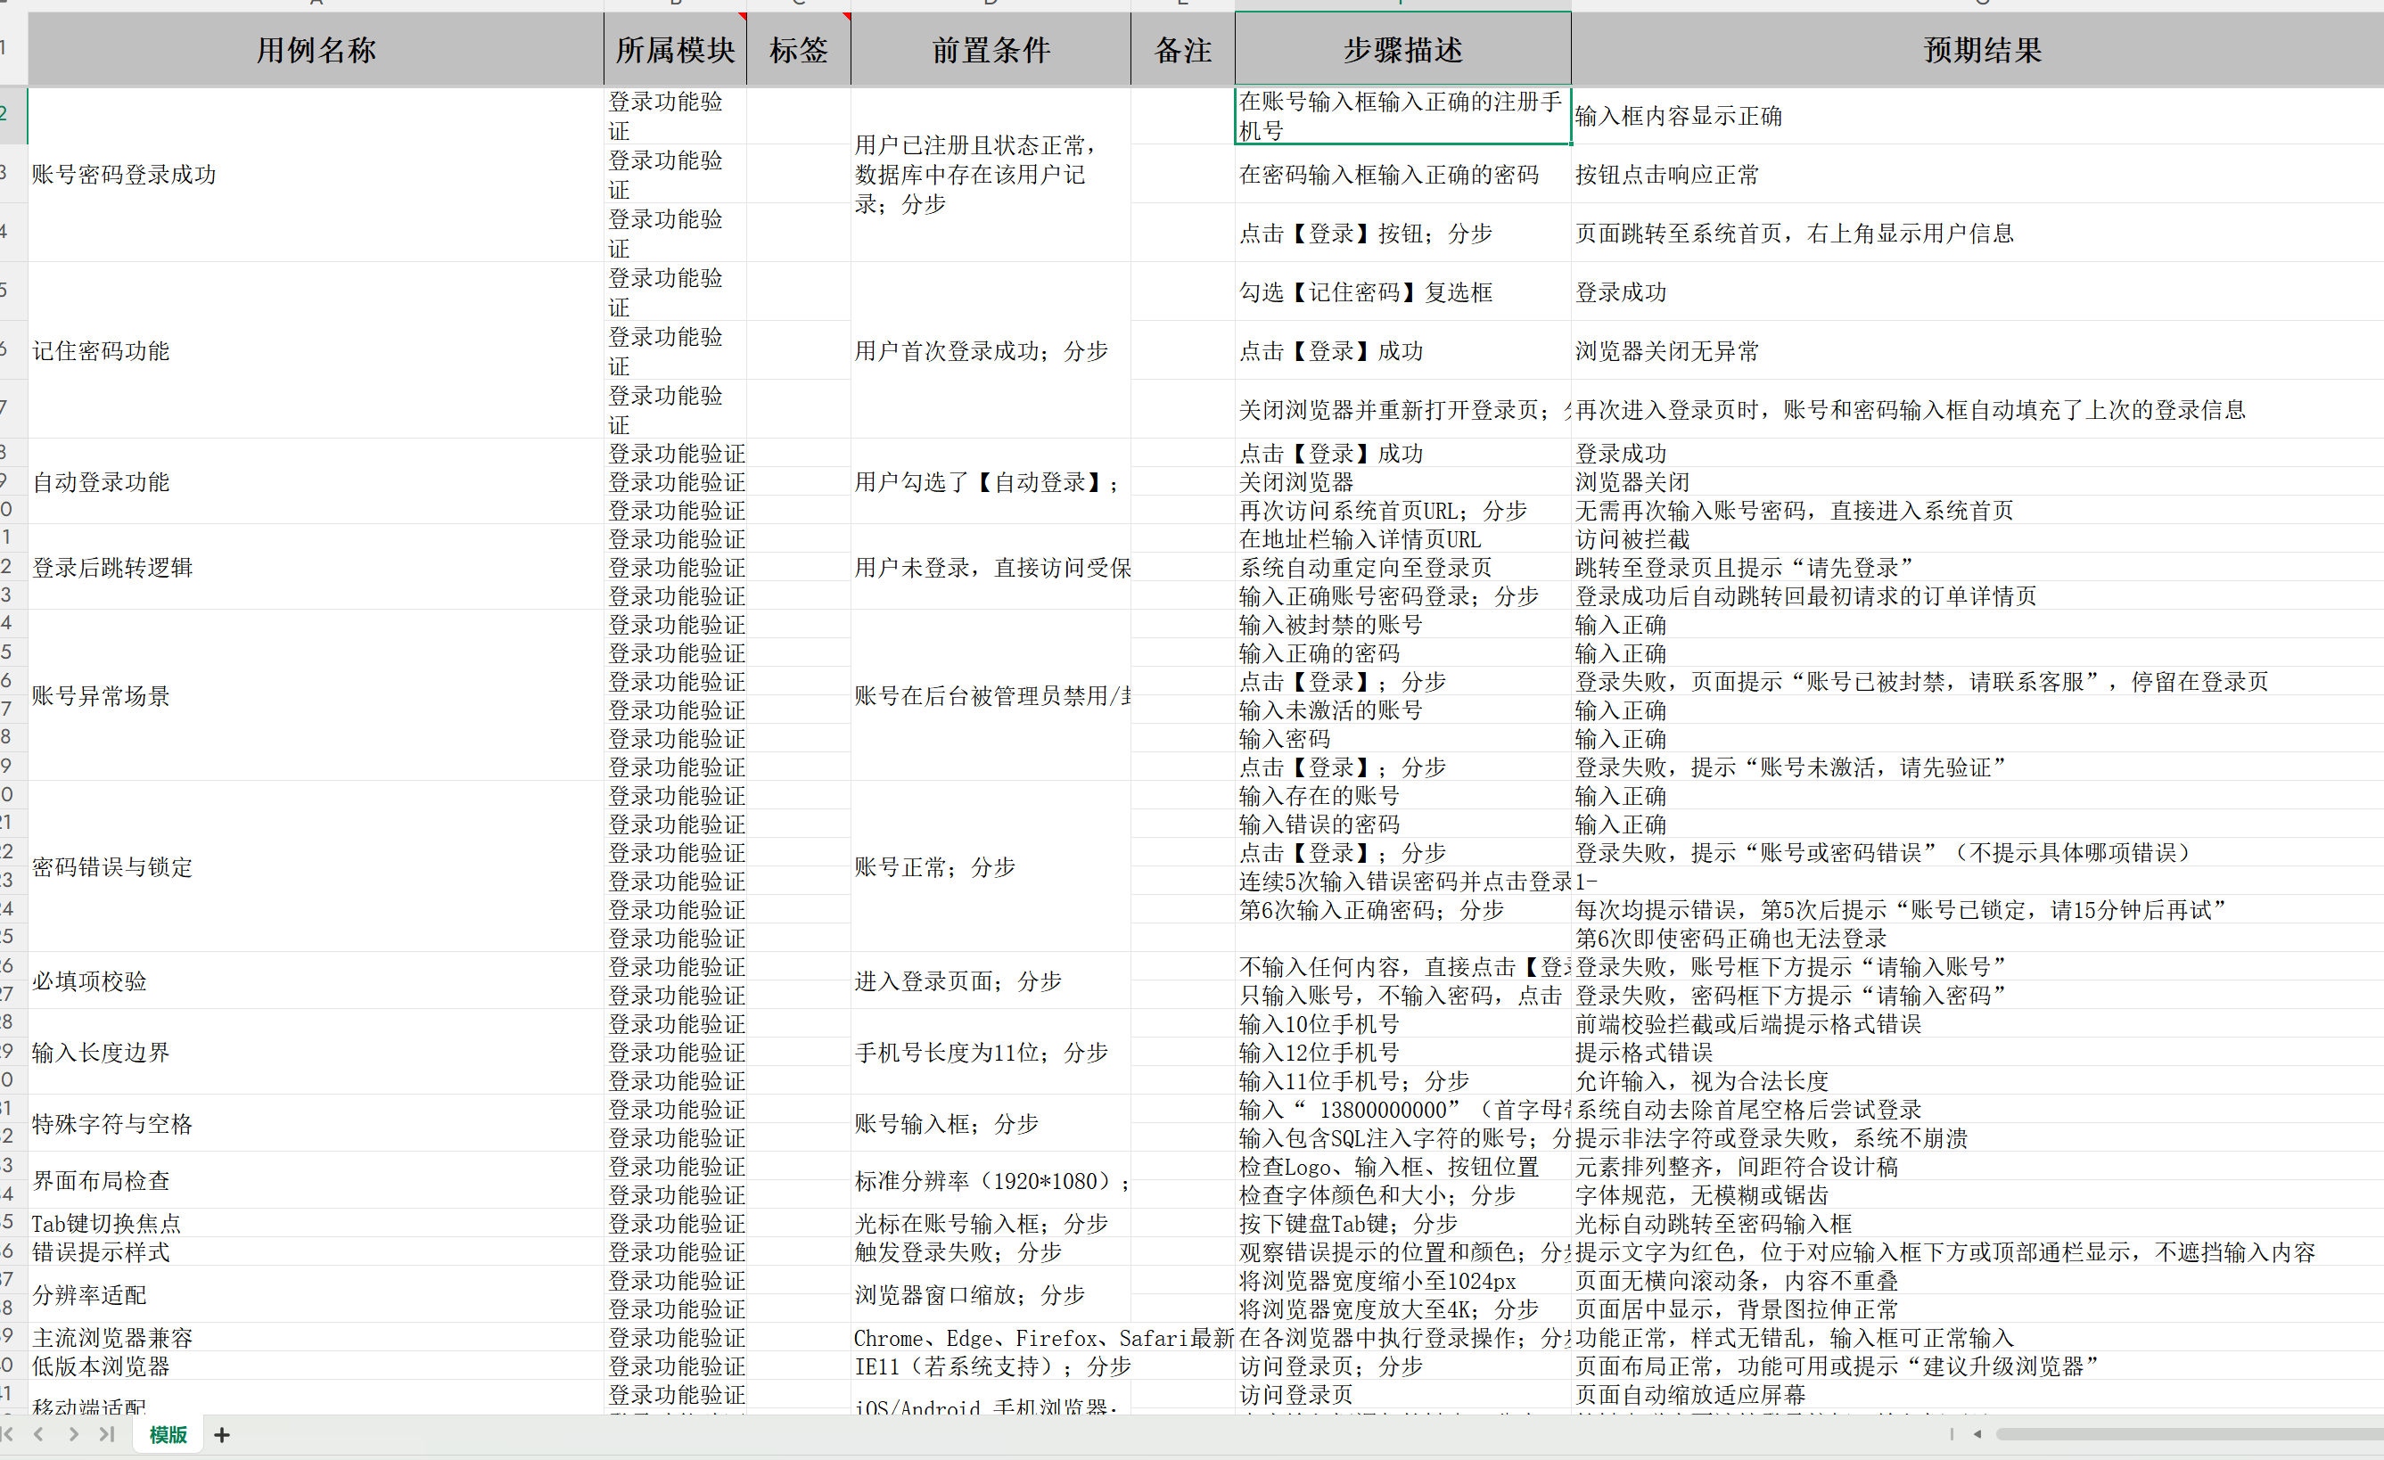The height and width of the screenshot is (1460, 2384).
Task: Go to the next sheet arrow
Action: pos(73,1434)
